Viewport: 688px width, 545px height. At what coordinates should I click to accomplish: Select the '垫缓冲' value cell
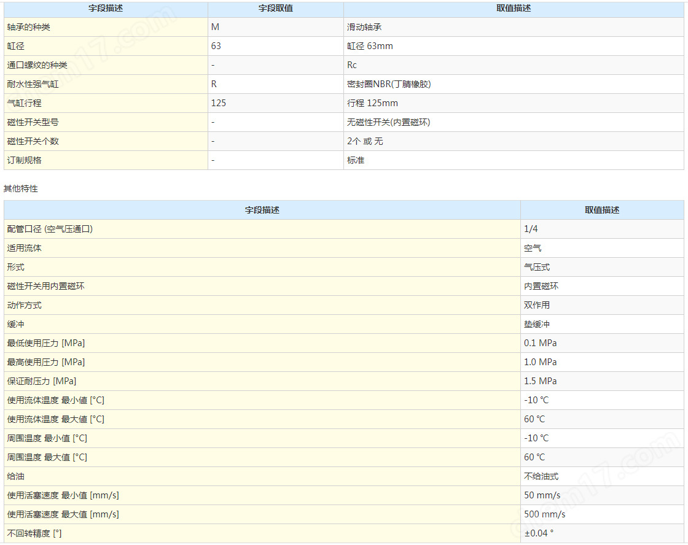pos(602,324)
